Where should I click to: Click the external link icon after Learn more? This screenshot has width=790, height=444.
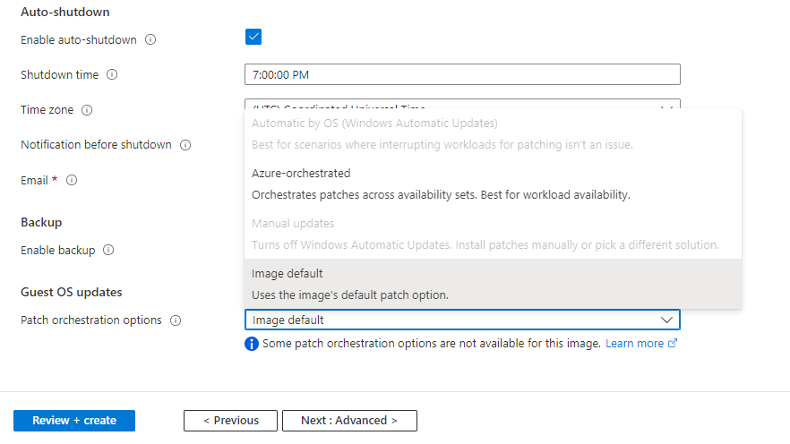tap(673, 344)
